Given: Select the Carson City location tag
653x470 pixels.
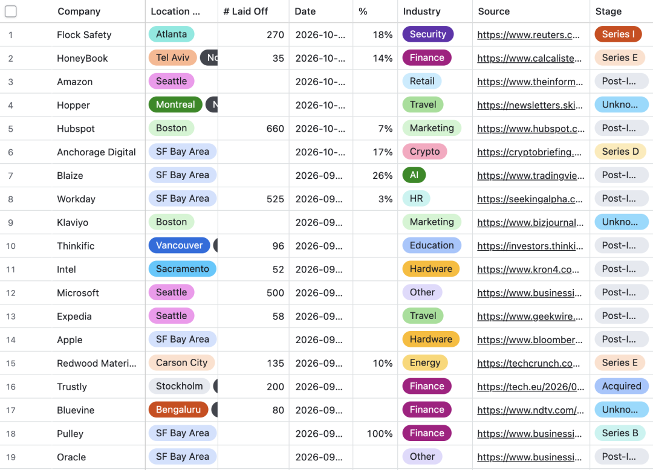Looking at the screenshot, I should (181, 362).
